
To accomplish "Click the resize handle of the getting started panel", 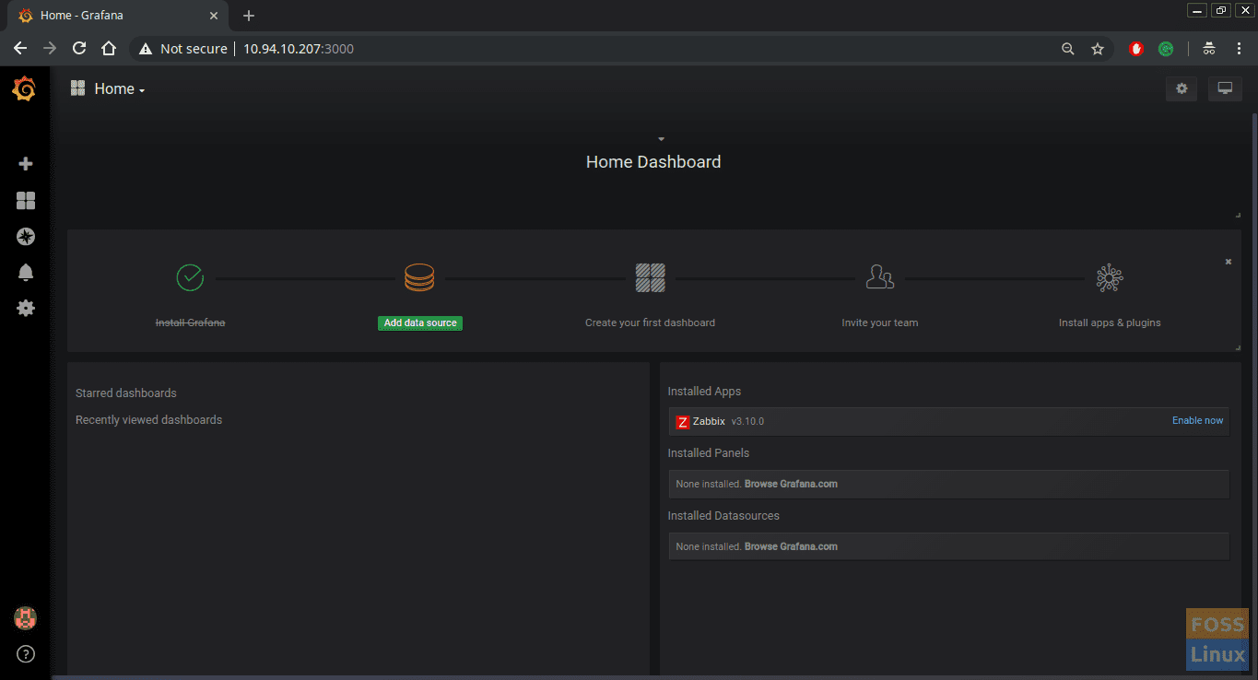I will click(1238, 347).
